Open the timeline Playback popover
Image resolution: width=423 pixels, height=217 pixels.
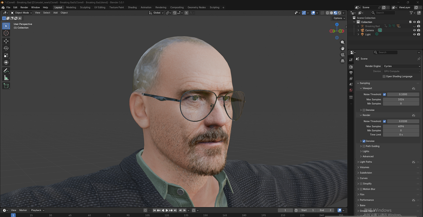pos(38,211)
